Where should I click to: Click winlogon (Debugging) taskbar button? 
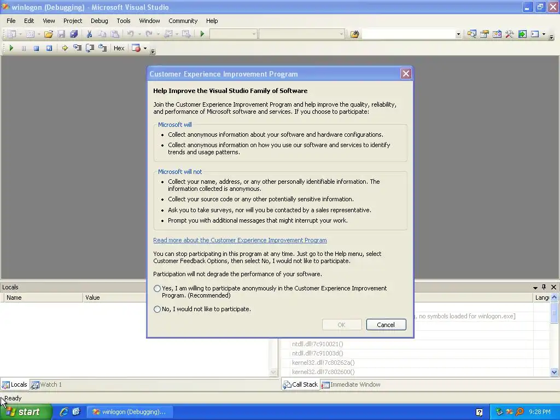point(130,412)
